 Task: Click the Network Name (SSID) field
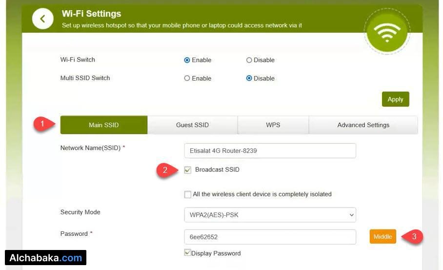tap(270, 151)
